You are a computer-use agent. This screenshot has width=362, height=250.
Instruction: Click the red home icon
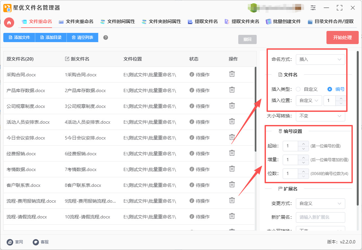[x=9, y=22]
